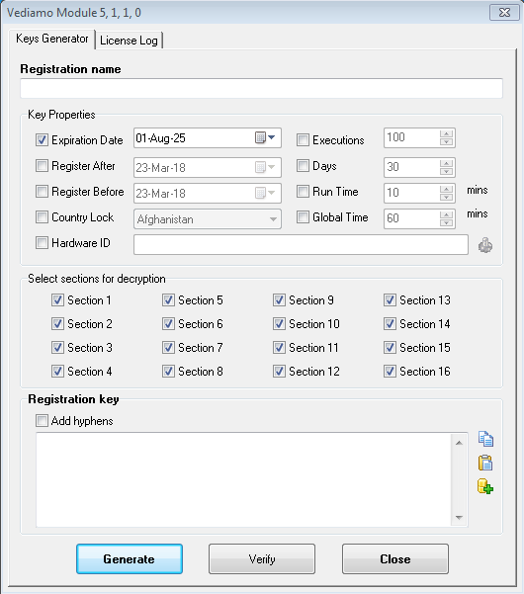The height and width of the screenshot is (594, 524).
Task: Click the Registration name input field
Action: 261,88
